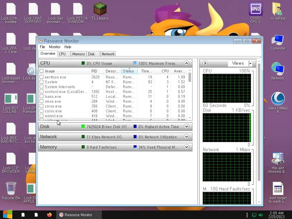Expand the Memory section chevron

(x=186, y=147)
